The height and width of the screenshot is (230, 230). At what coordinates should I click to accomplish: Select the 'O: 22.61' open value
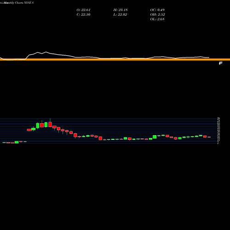click(84, 10)
